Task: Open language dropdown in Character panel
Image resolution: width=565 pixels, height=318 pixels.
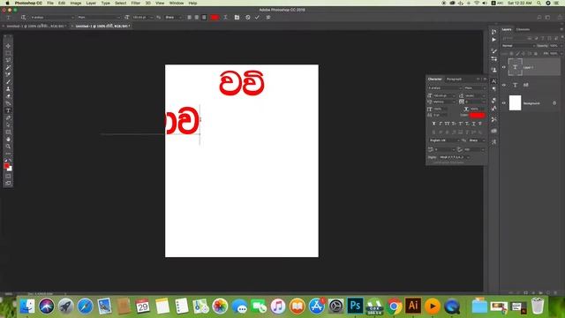Action: [x=444, y=140]
